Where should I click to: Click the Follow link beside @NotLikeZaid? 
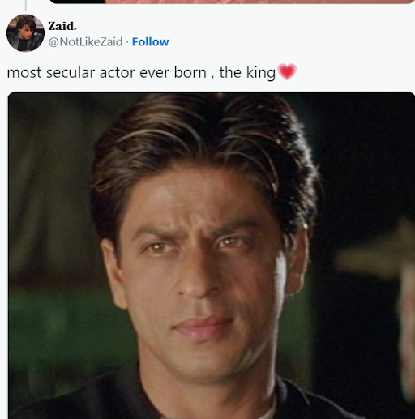pos(150,42)
